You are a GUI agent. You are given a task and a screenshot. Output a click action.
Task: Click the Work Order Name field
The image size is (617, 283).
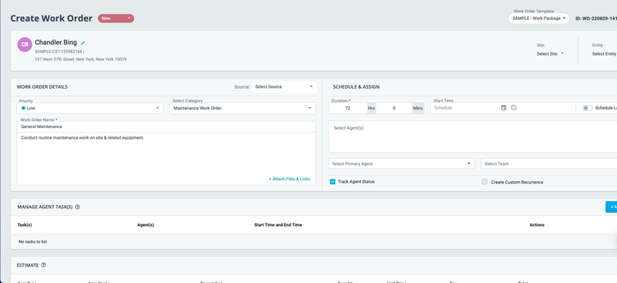166,126
